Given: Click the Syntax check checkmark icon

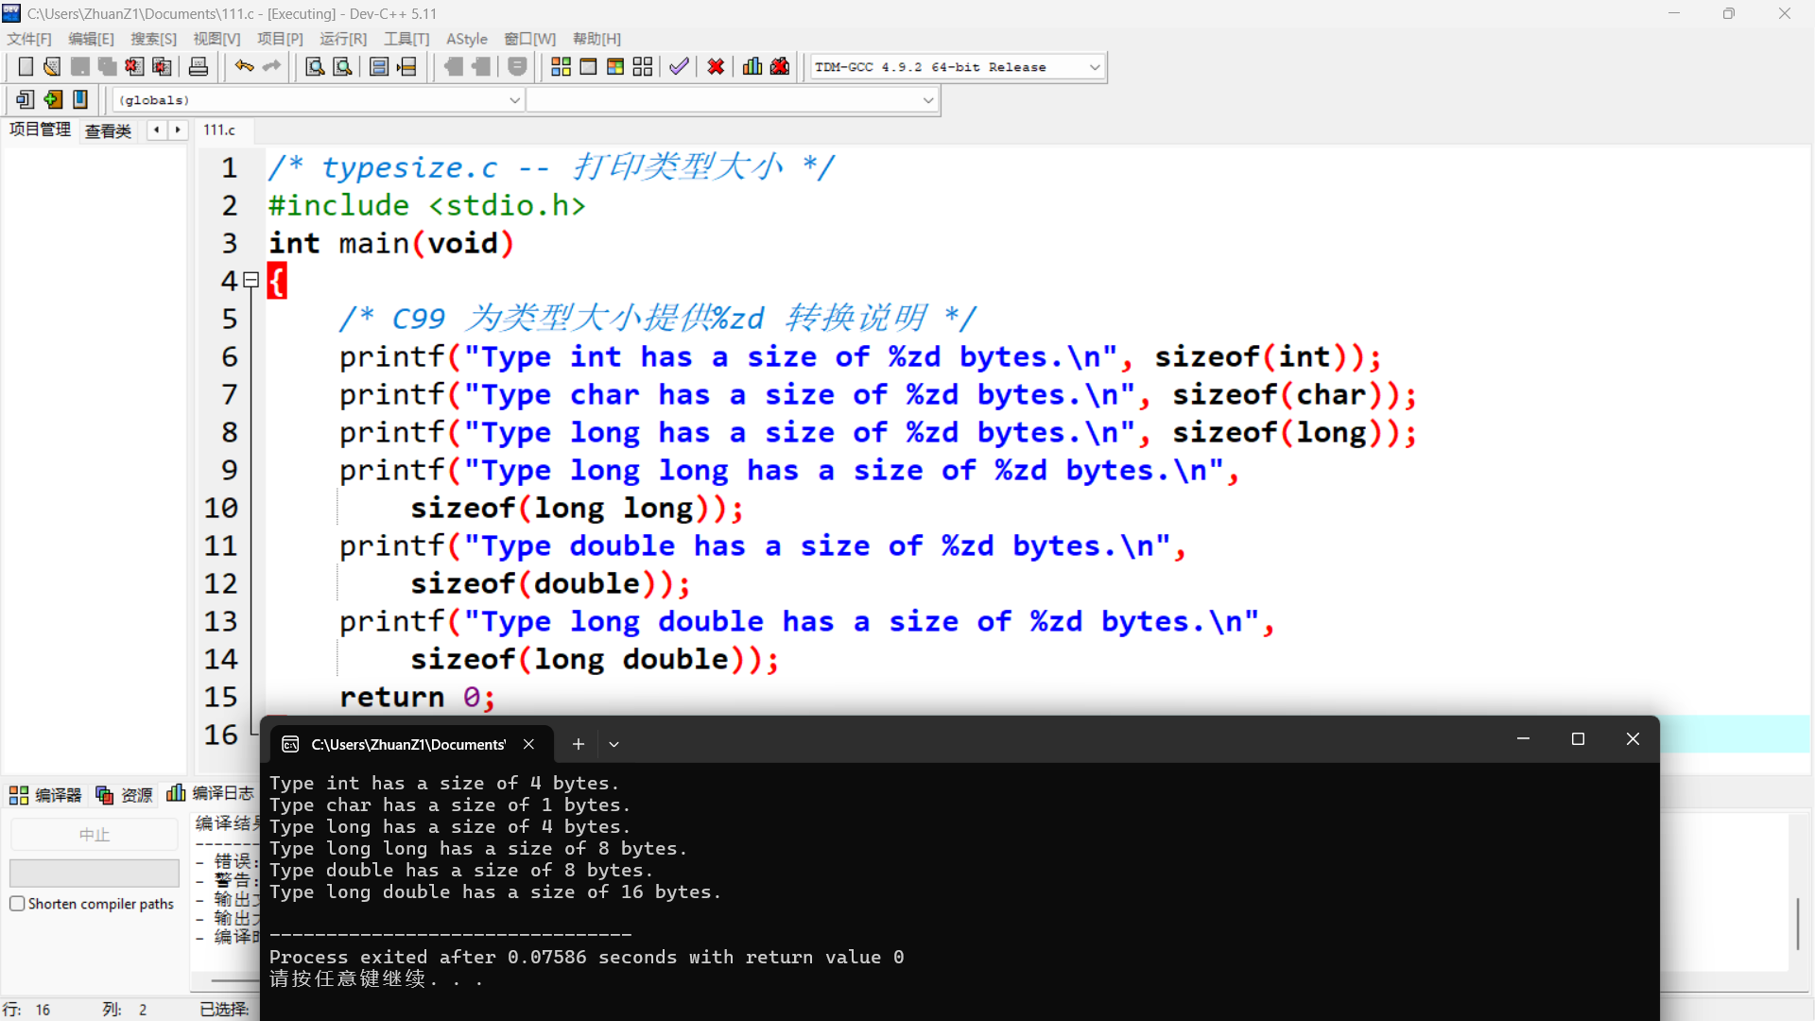Looking at the screenshot, I should [679, 66].
